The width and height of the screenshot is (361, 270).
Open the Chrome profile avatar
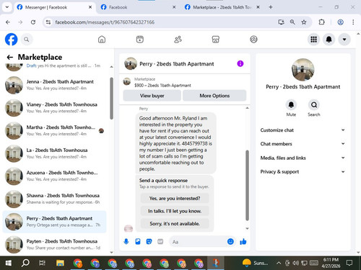coord(340,22)
